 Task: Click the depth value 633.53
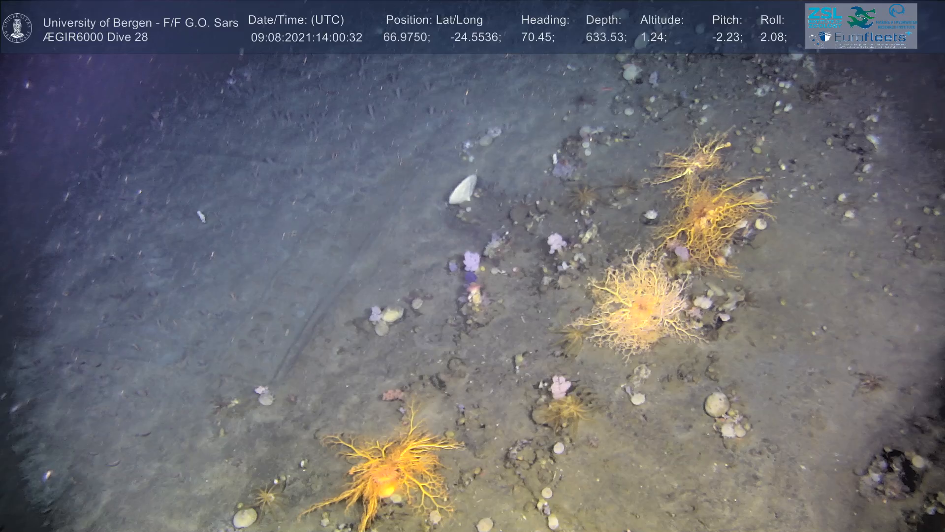point(605,37)
